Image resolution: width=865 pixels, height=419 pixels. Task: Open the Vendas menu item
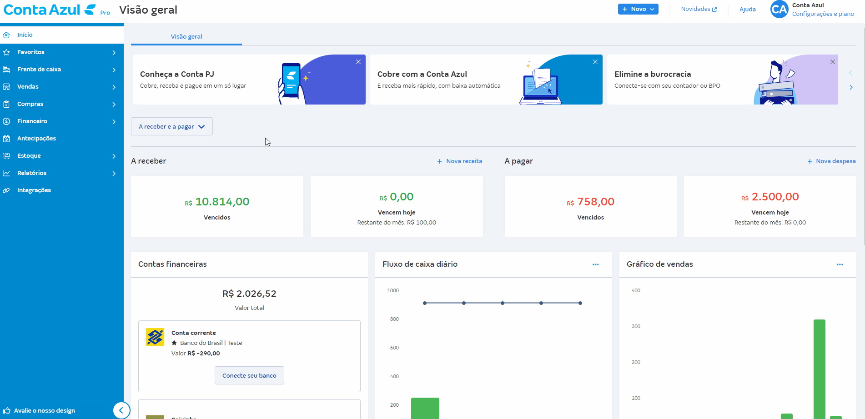point(62,87)
